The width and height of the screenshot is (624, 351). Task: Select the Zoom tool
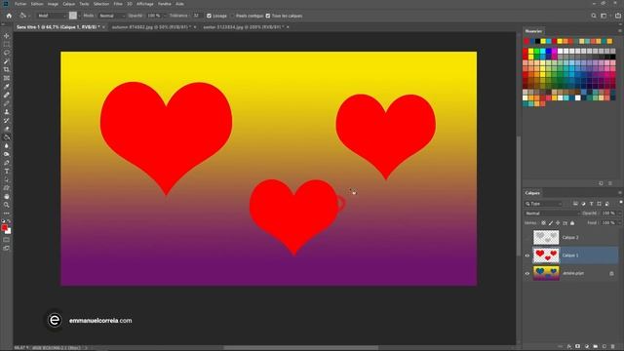7,205
